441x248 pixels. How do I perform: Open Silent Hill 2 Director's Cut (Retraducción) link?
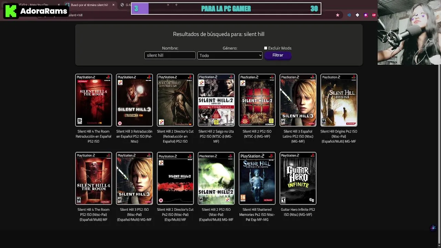[175, 136]
